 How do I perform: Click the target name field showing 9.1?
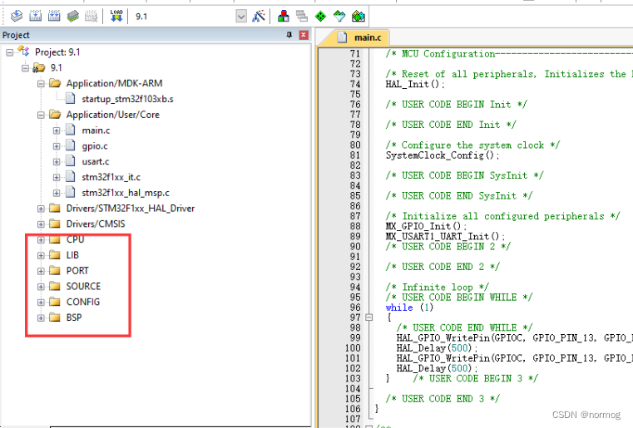tap(185, 17)
